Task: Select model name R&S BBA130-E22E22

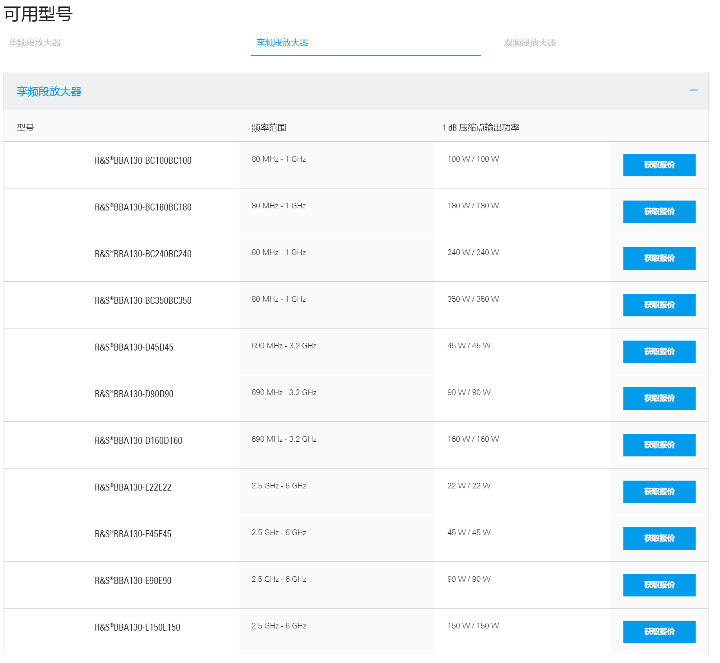Action: (133, 487)
